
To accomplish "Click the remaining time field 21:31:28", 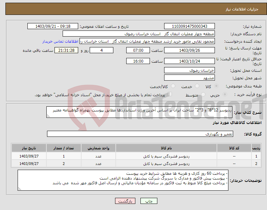I will pyautogui.click(x=66, y=50).
